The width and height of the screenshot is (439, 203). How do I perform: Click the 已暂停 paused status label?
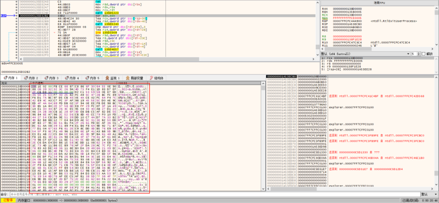tap(8, 201)
